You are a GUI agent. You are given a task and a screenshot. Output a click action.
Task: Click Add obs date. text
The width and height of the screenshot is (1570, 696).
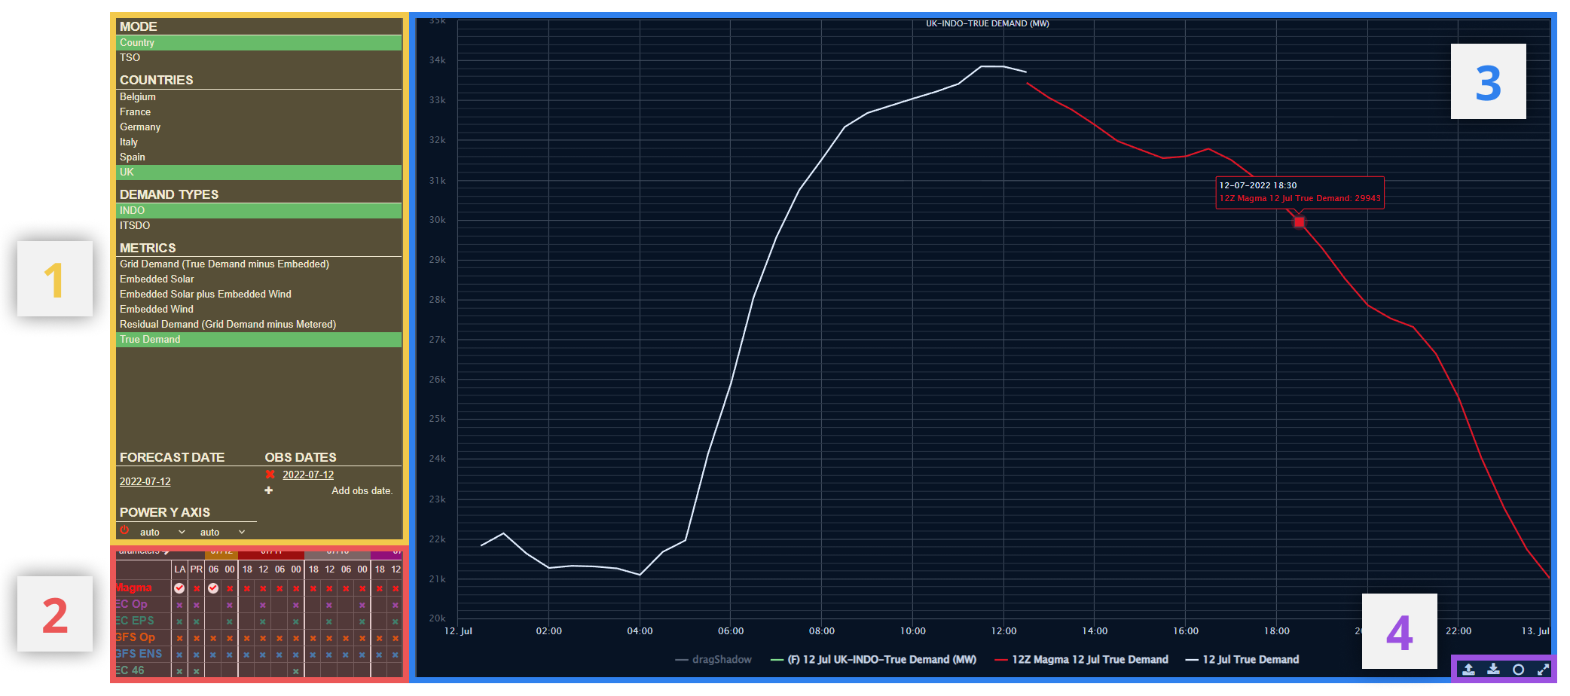point(362,491)
